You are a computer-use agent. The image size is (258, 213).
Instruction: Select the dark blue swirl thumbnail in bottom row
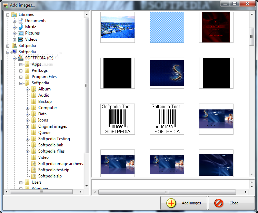click(x=216, y=163)
